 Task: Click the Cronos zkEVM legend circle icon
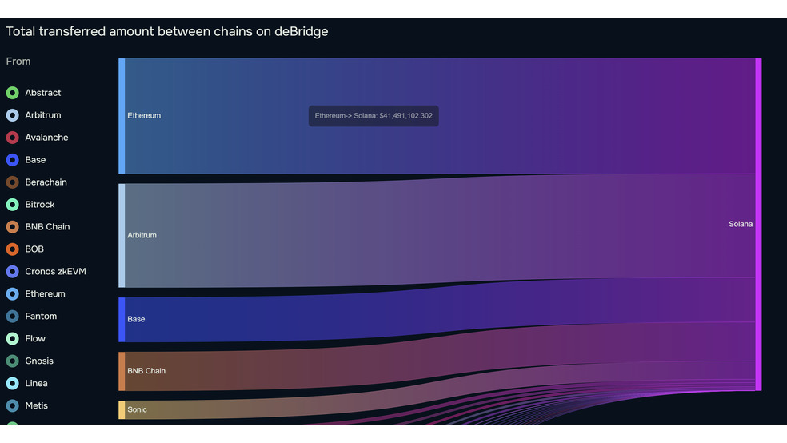13,271
